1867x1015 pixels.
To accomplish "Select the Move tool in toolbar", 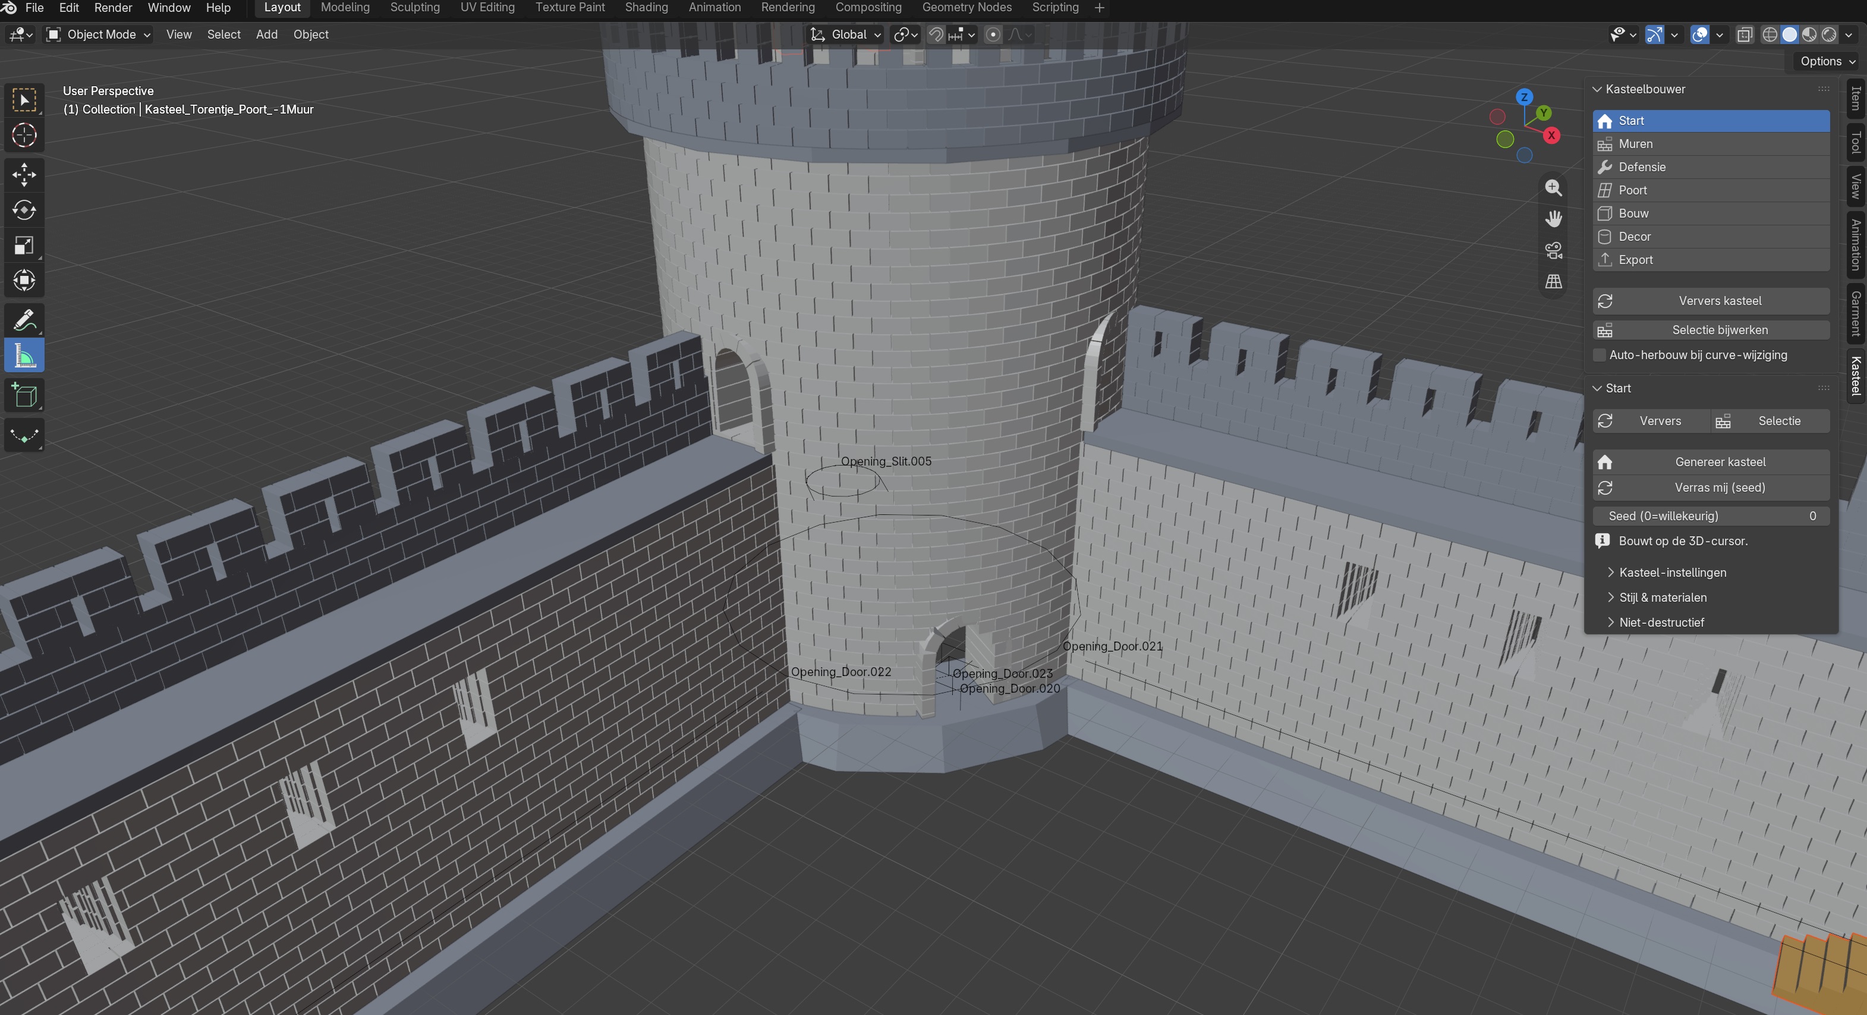I will pyautogui.click(x=24, y=175).
